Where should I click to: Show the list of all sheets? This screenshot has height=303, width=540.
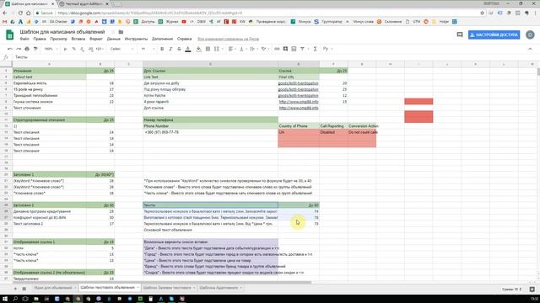(24, 288)
